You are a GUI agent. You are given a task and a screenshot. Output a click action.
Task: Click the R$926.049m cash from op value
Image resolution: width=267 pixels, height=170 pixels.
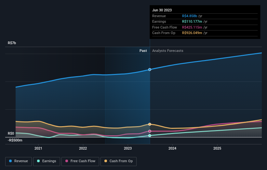click(x=192, y=33)
